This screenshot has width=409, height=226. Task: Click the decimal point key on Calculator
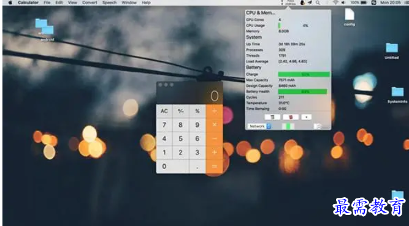point(197,167)
